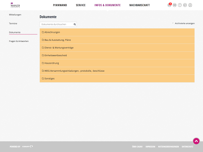This screenshot has height=152, width=203.
Task: Open the Hausordnung folder
Action: tap(117, 63)
